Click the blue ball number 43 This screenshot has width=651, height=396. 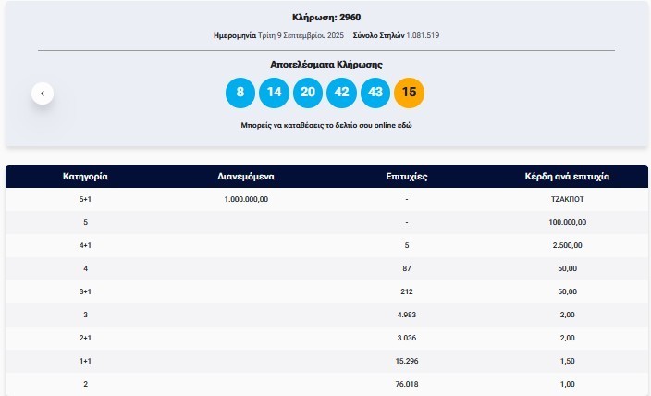click(x=375, y=93)
